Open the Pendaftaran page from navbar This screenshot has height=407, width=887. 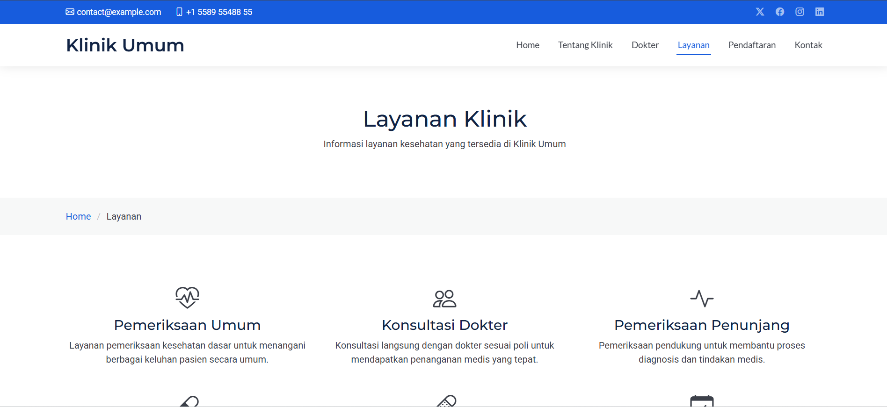752,45
